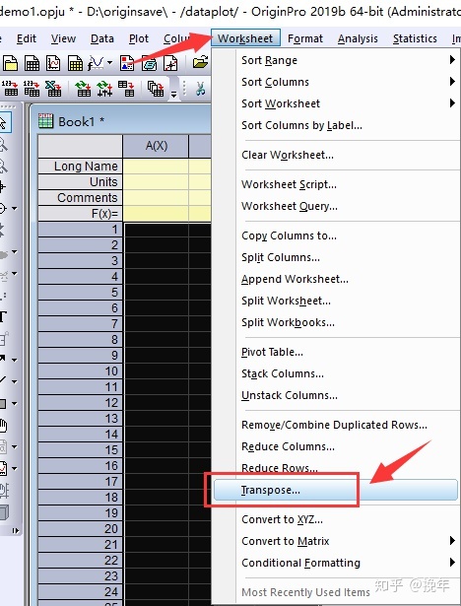This screenshot has height=606, width=461.
Task: Click the Book1 workbook window icon
Action: click(45, 121)
